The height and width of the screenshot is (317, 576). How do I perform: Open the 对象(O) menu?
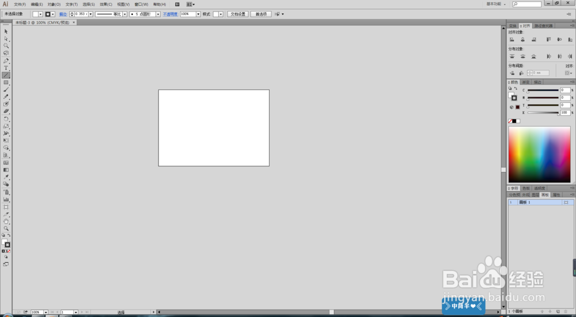(x=54, y=5)
